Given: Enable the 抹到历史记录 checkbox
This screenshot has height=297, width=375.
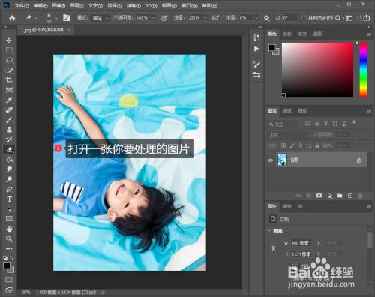Looking at the screenshot, I should tap(304, 18).
